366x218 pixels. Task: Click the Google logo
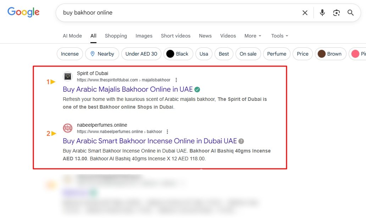(x=23, y=12)
